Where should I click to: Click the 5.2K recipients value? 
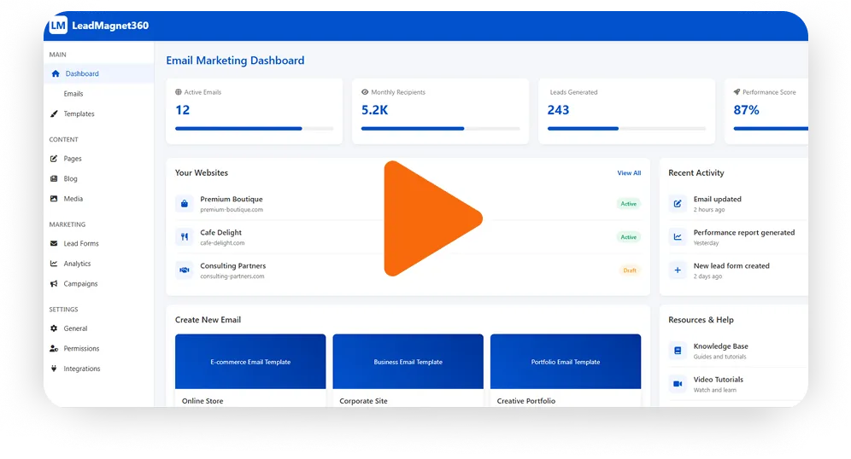tap(374, 110)
